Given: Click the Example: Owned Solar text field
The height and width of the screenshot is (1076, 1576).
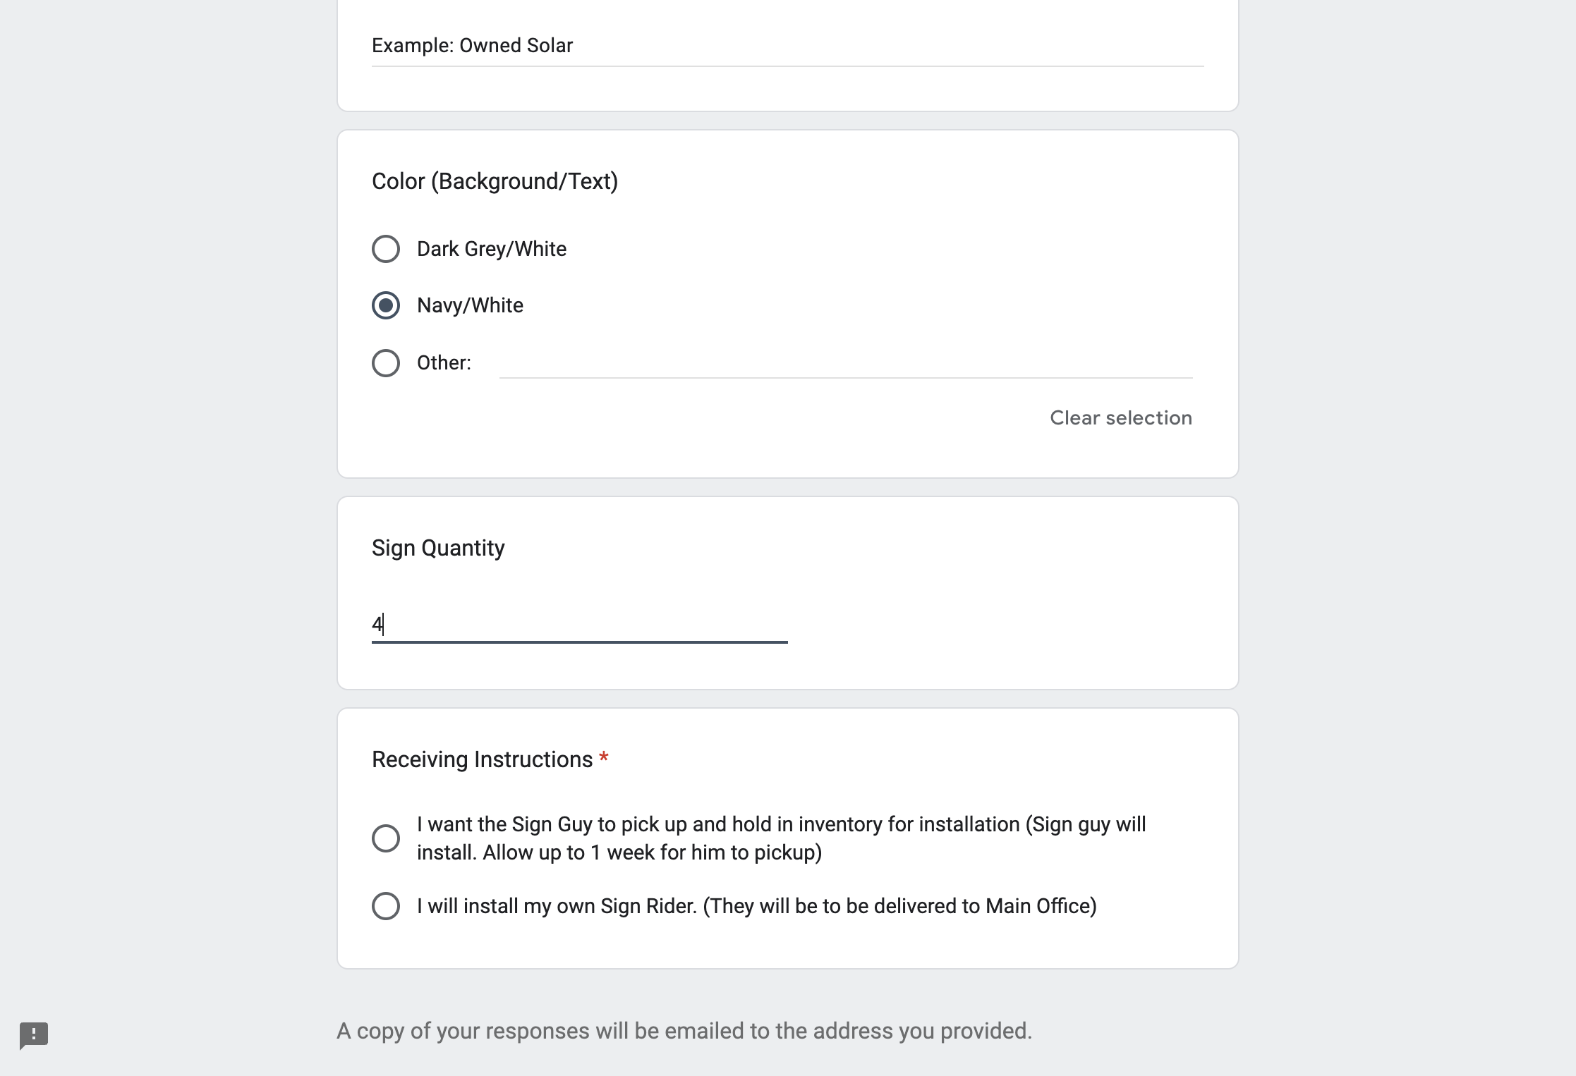Looking at the screenshot, I should point(787,47).
